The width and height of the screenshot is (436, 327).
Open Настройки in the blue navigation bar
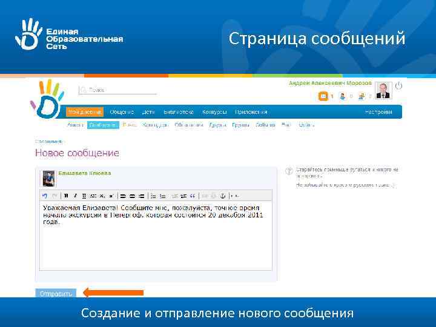coord(378,112)
